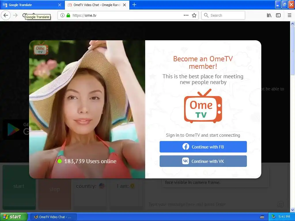Open the Firefox hamburger menu
The width and height of the screenshot is (295, 221).
point(290,16)
